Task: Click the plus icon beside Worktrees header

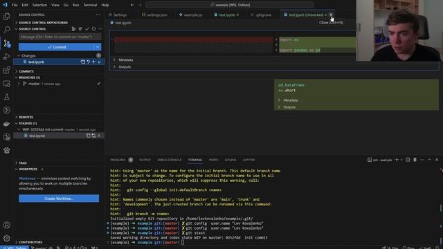Action: coord(42,169)
